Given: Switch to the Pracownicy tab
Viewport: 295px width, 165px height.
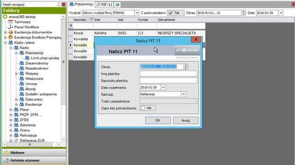Looking at the screenshot, I should point(81,4).
